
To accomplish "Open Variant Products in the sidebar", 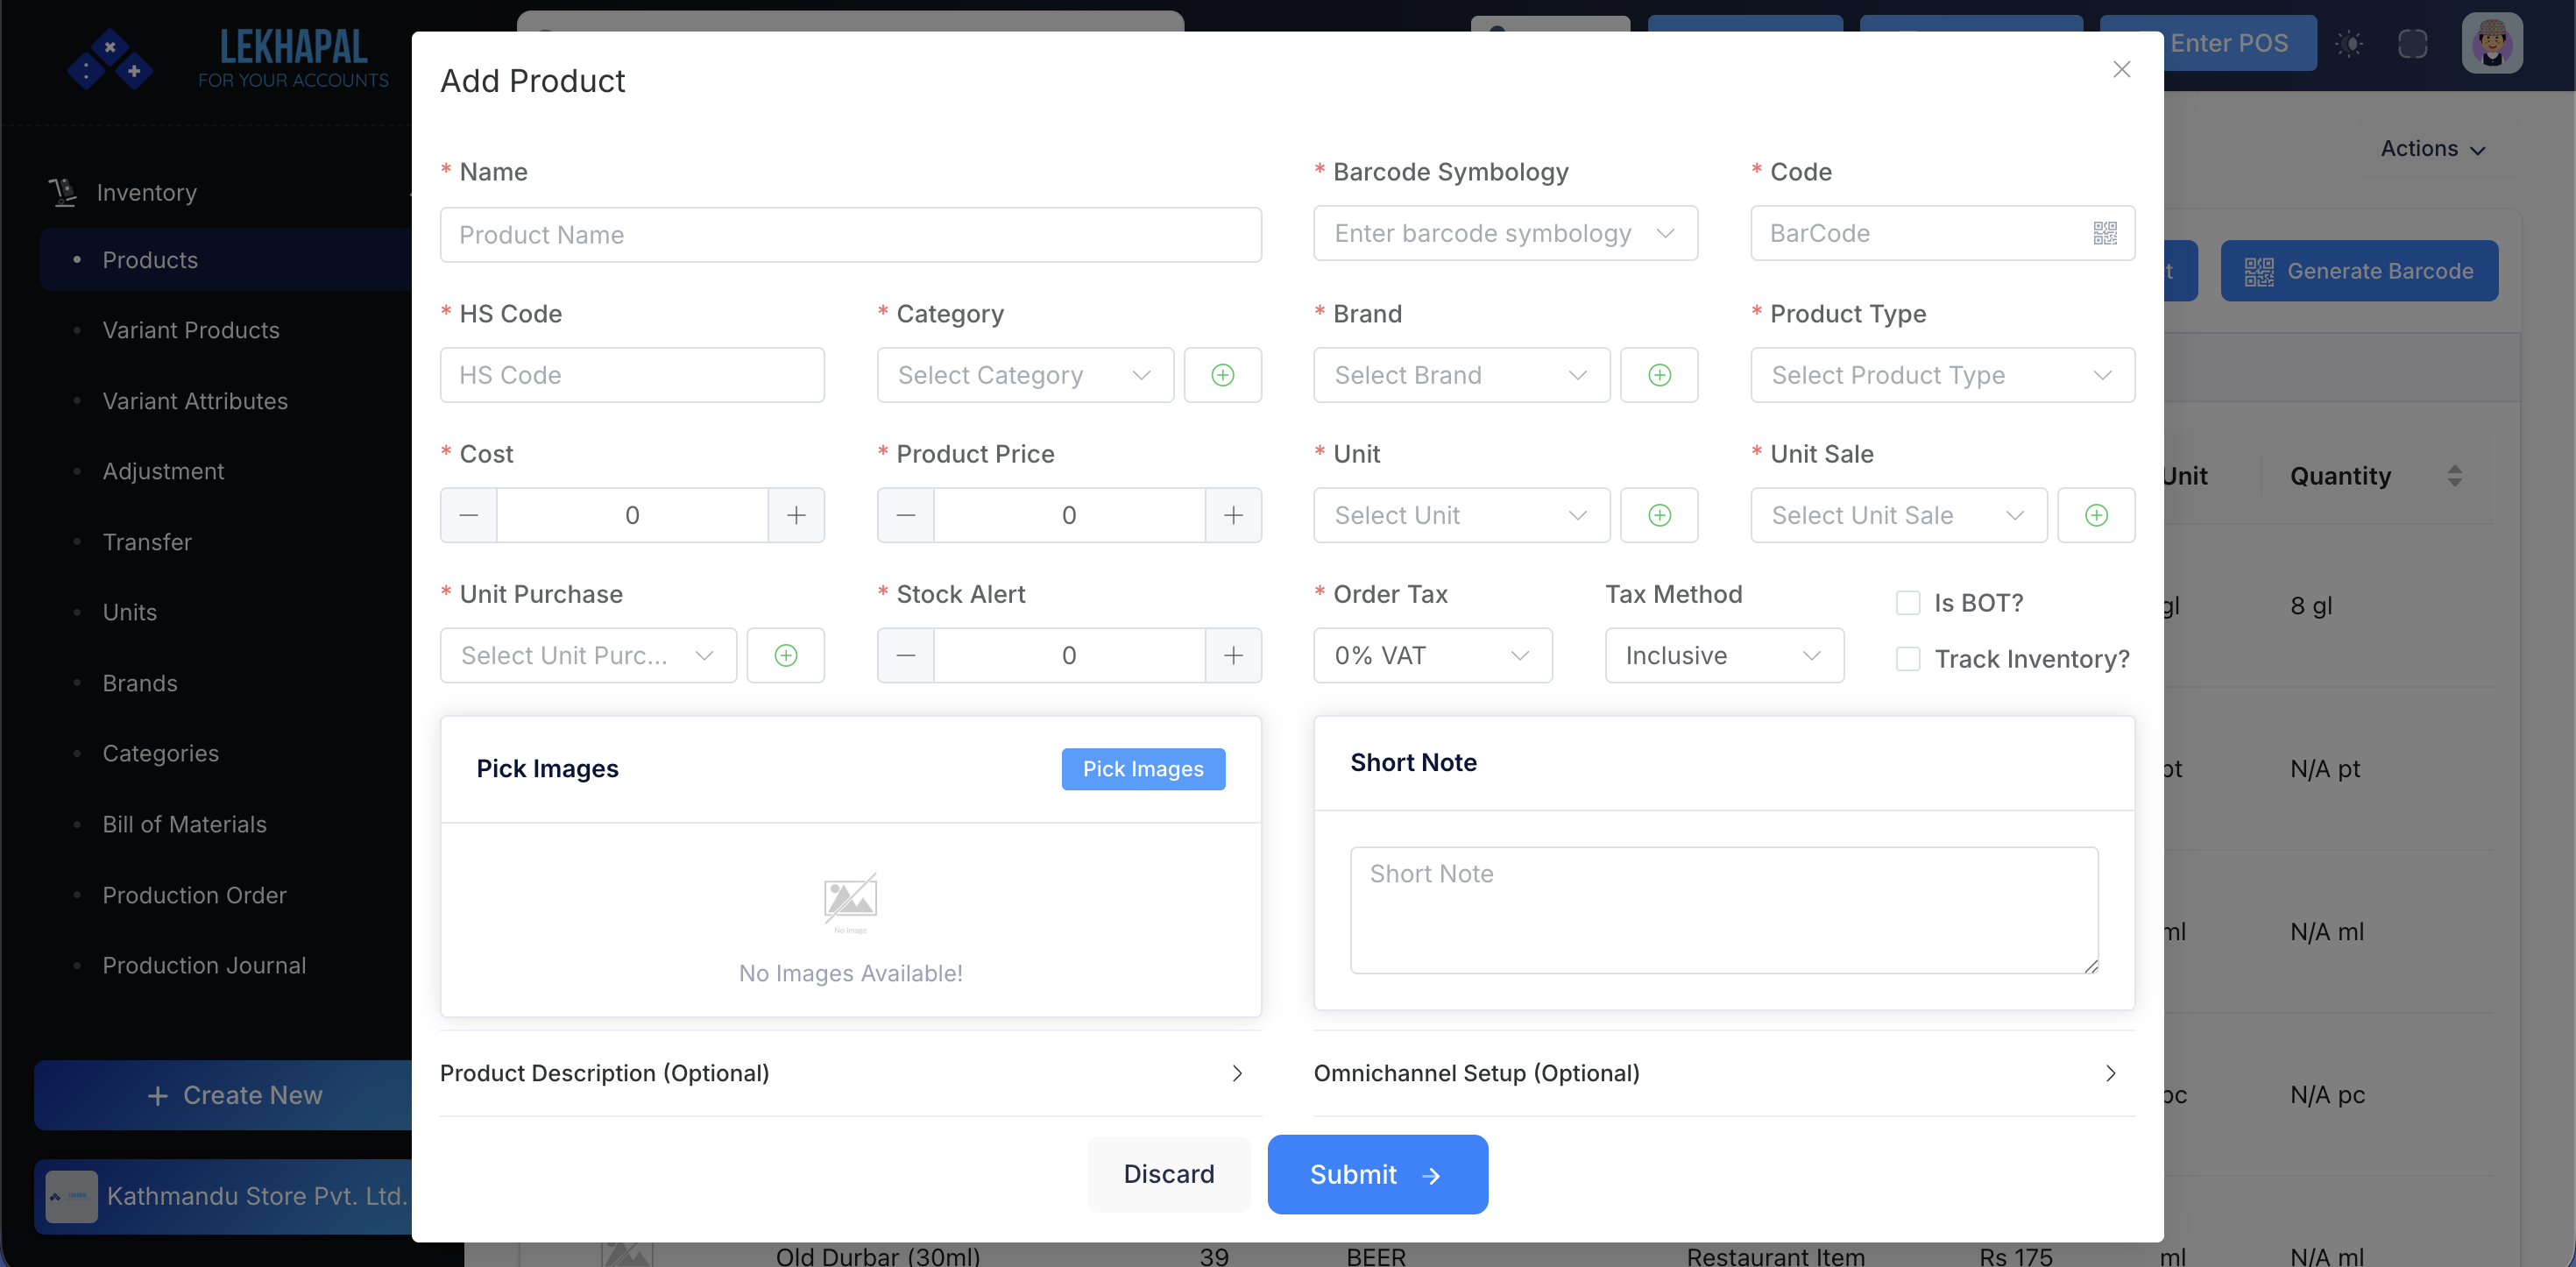I will point(191,330).
